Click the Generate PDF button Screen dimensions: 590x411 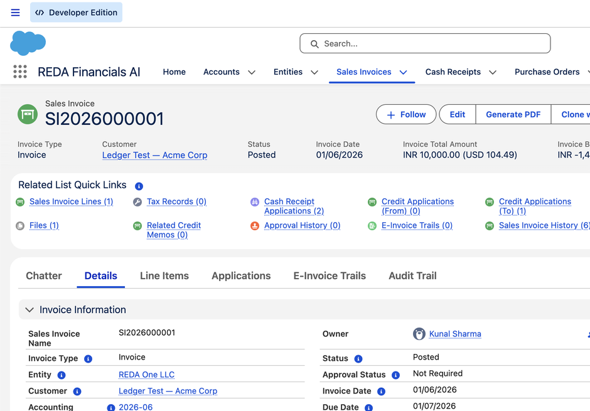click(x=513, y=114)
